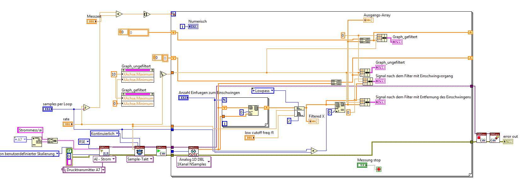
Task: Select the Ausgangs-Array indicator terminal
Action: click(368, 20)
